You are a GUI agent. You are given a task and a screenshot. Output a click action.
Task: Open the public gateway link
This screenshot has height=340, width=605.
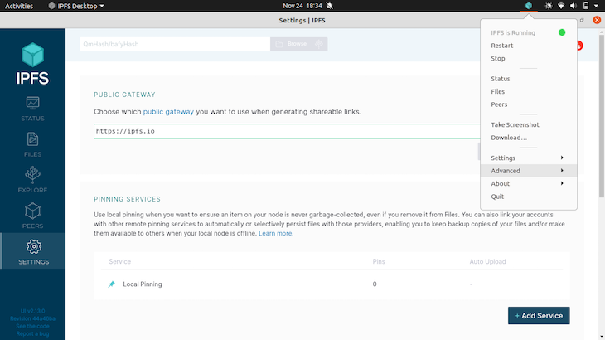tap(168, 111)
